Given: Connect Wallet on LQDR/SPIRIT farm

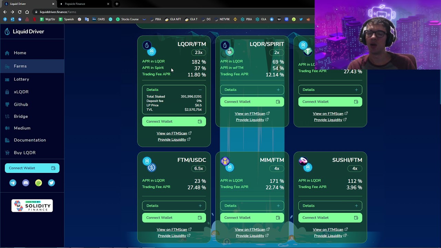Looking at the screenshot, I should (252, 102).
